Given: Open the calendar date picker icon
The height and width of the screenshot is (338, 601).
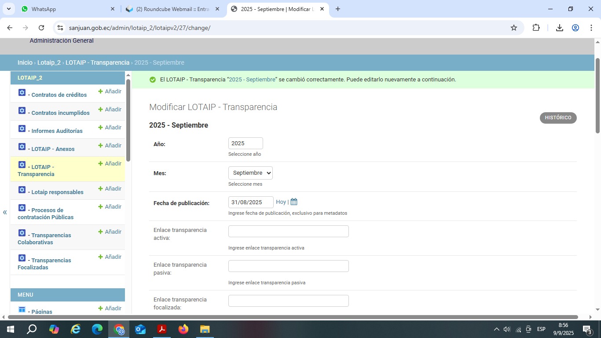Looking at the screenshot, I should click(x=294, y=202).
